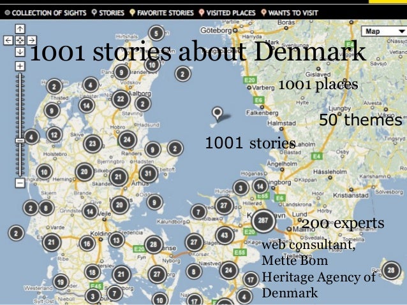Open the cluster marker showing 43
Viewport: 407px width, 305px height.
pos(225,236)
